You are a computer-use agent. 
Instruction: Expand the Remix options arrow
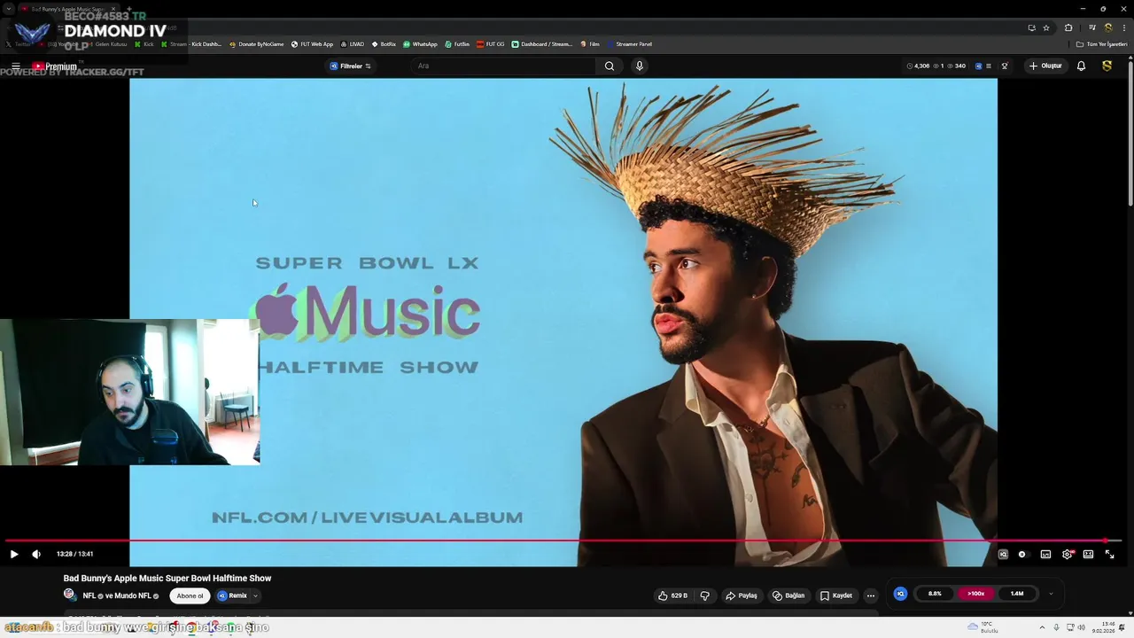click(255, 595)
